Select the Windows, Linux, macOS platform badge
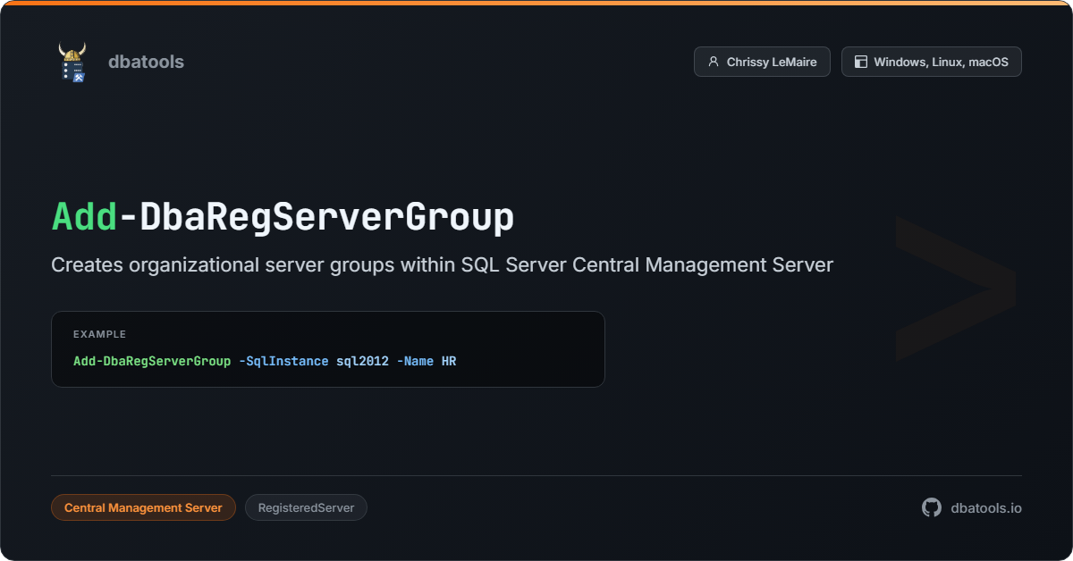This screenshot has width=1073, height=561. pyautogui.click(x=932, y=62)
